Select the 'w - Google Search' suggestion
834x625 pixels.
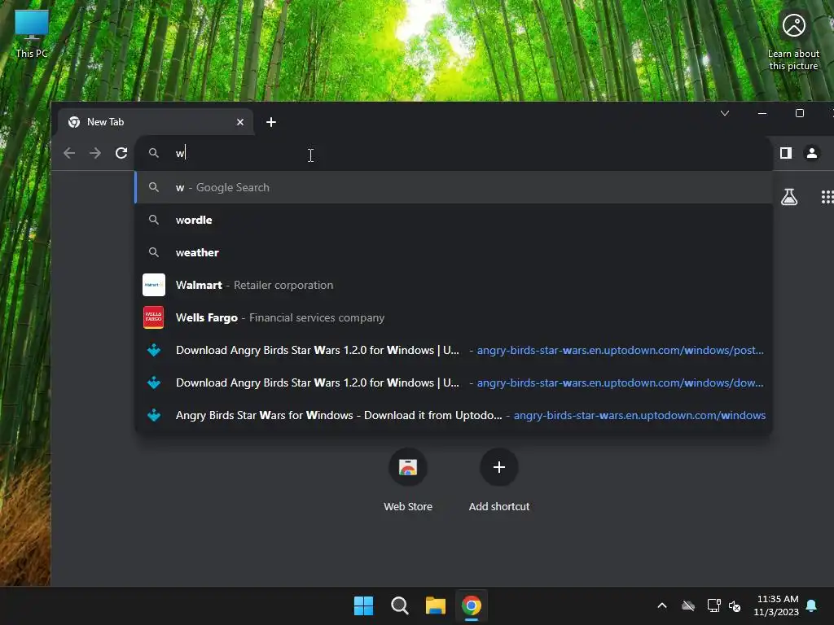454,187
